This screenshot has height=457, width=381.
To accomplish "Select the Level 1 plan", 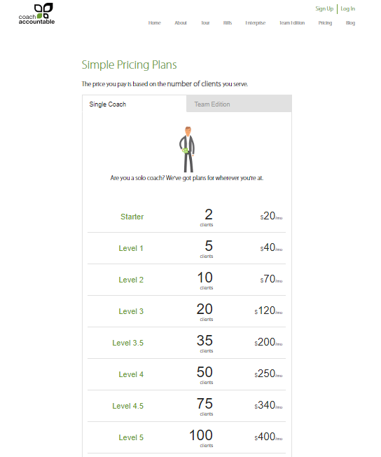I will coord(186,248).
